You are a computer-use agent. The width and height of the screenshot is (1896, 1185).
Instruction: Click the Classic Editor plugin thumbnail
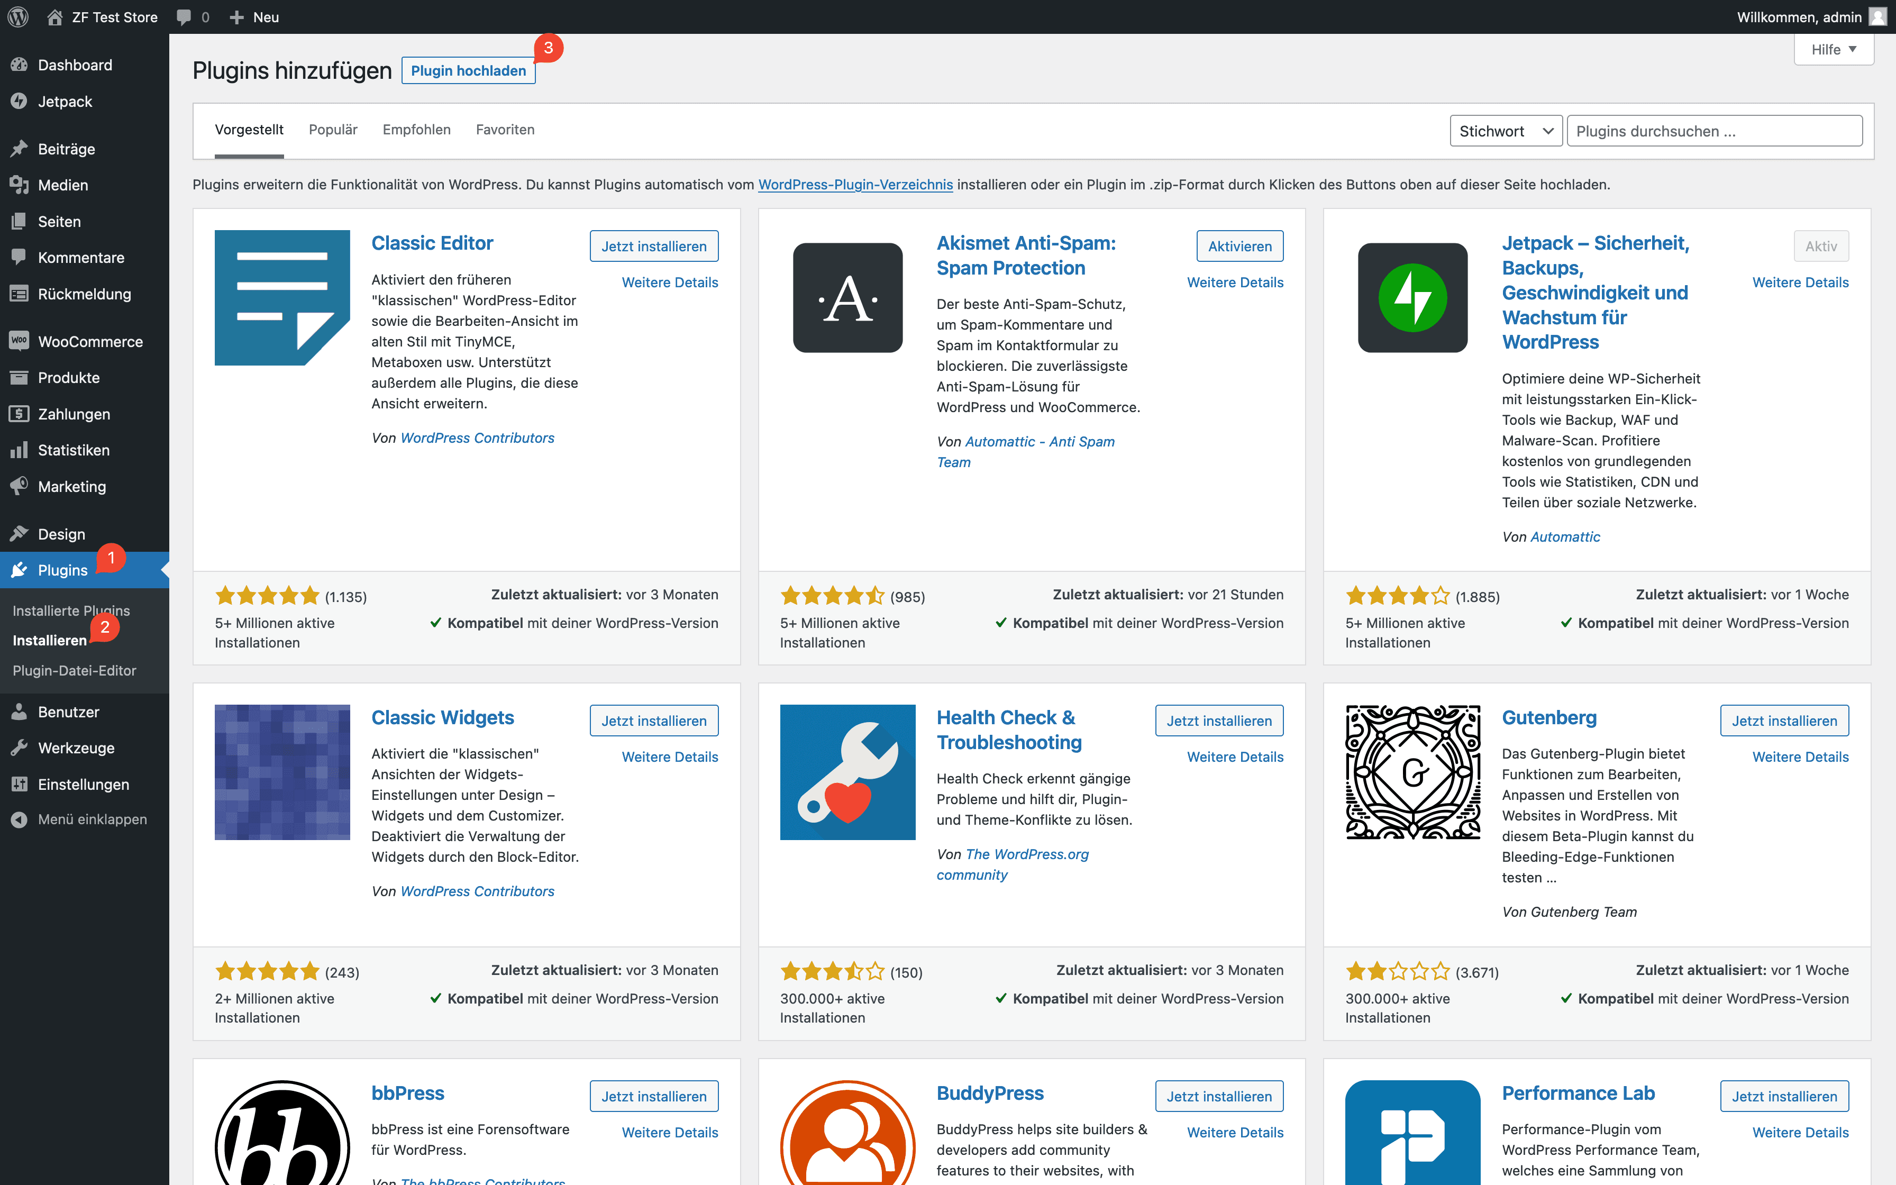coord(282,298)
